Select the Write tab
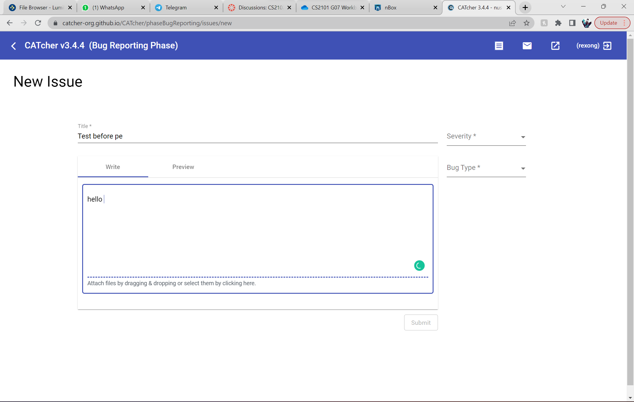634x402 pixels. point(113,167)
